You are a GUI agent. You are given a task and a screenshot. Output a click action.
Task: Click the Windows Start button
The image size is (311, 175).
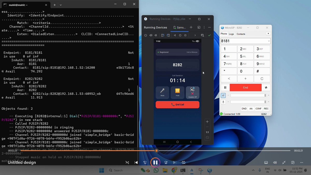click(x=101, y=170)
